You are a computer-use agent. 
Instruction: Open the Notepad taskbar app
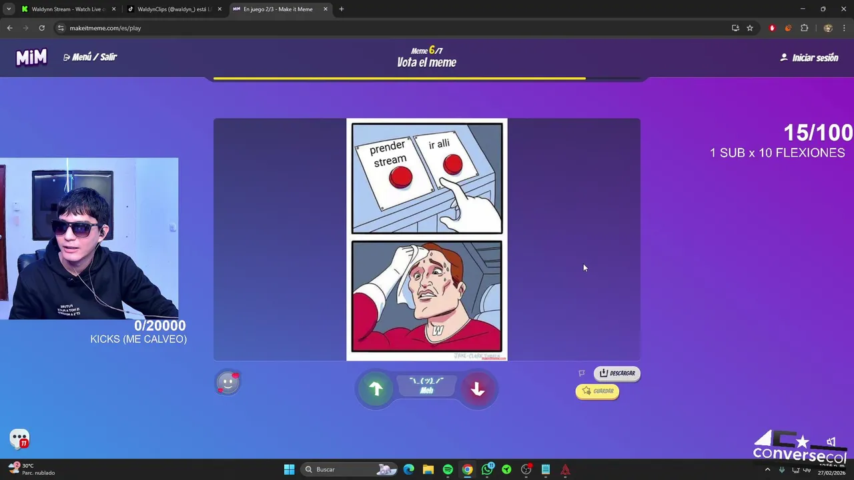[546, 469]
